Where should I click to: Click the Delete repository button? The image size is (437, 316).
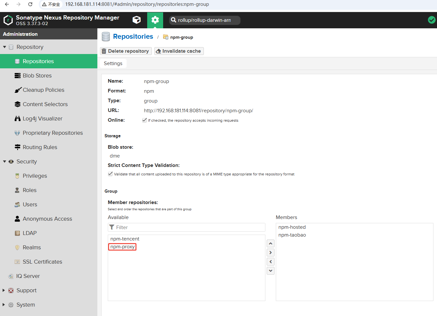[126, 51]
